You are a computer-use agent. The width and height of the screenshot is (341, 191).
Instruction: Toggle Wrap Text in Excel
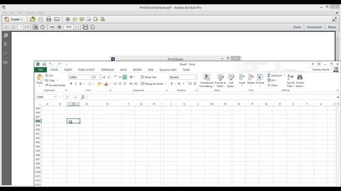(149, 77)
